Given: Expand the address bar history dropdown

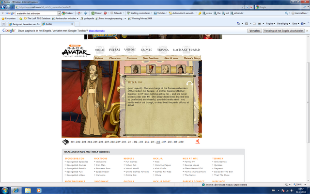Looking at the screenshot, I should pyautogui.click(x=243, y=7).
